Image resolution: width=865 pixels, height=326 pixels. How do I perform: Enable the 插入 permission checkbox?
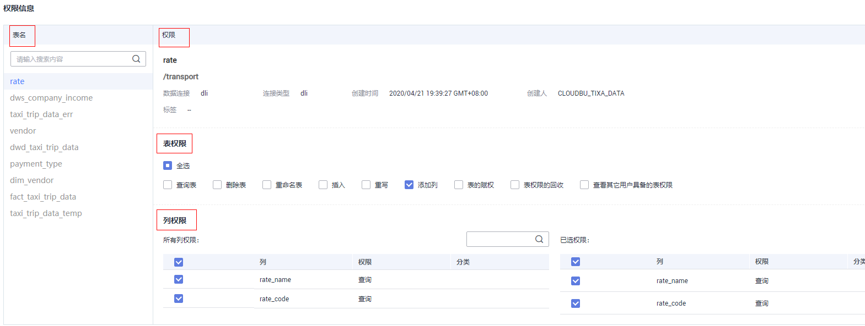click(x=323, y=185)
